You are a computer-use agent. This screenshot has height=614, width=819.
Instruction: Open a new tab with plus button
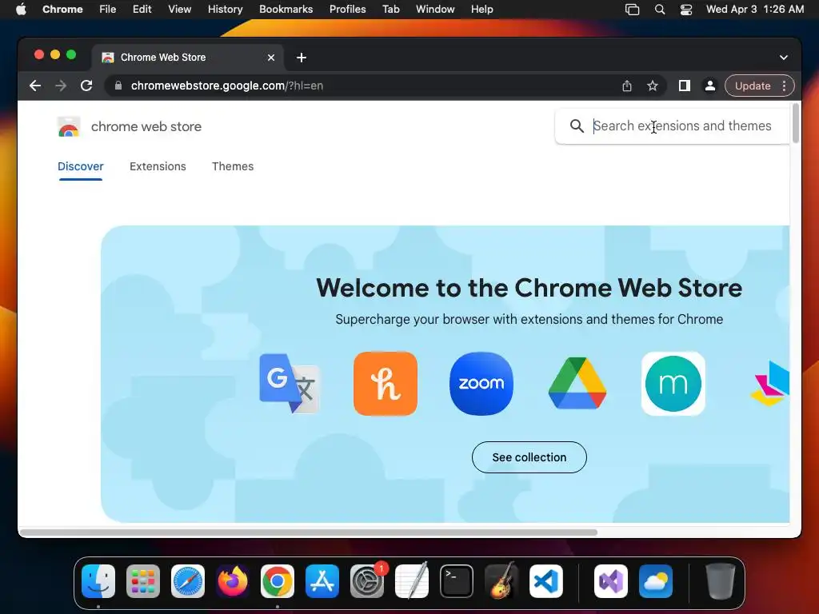pyautogui.click(x=302, y=58)
